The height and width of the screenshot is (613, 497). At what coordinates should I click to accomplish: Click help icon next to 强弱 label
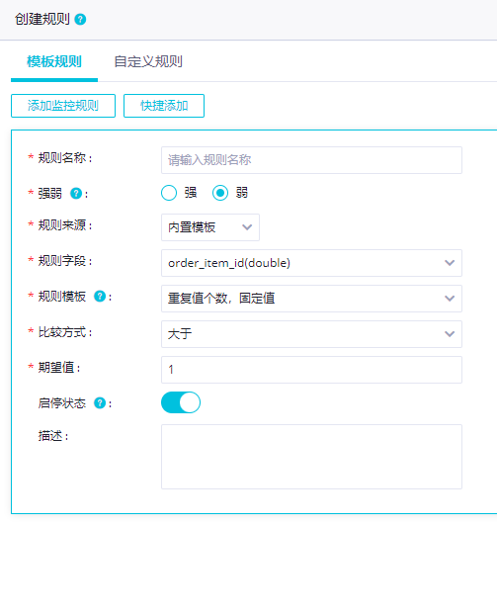76,193
